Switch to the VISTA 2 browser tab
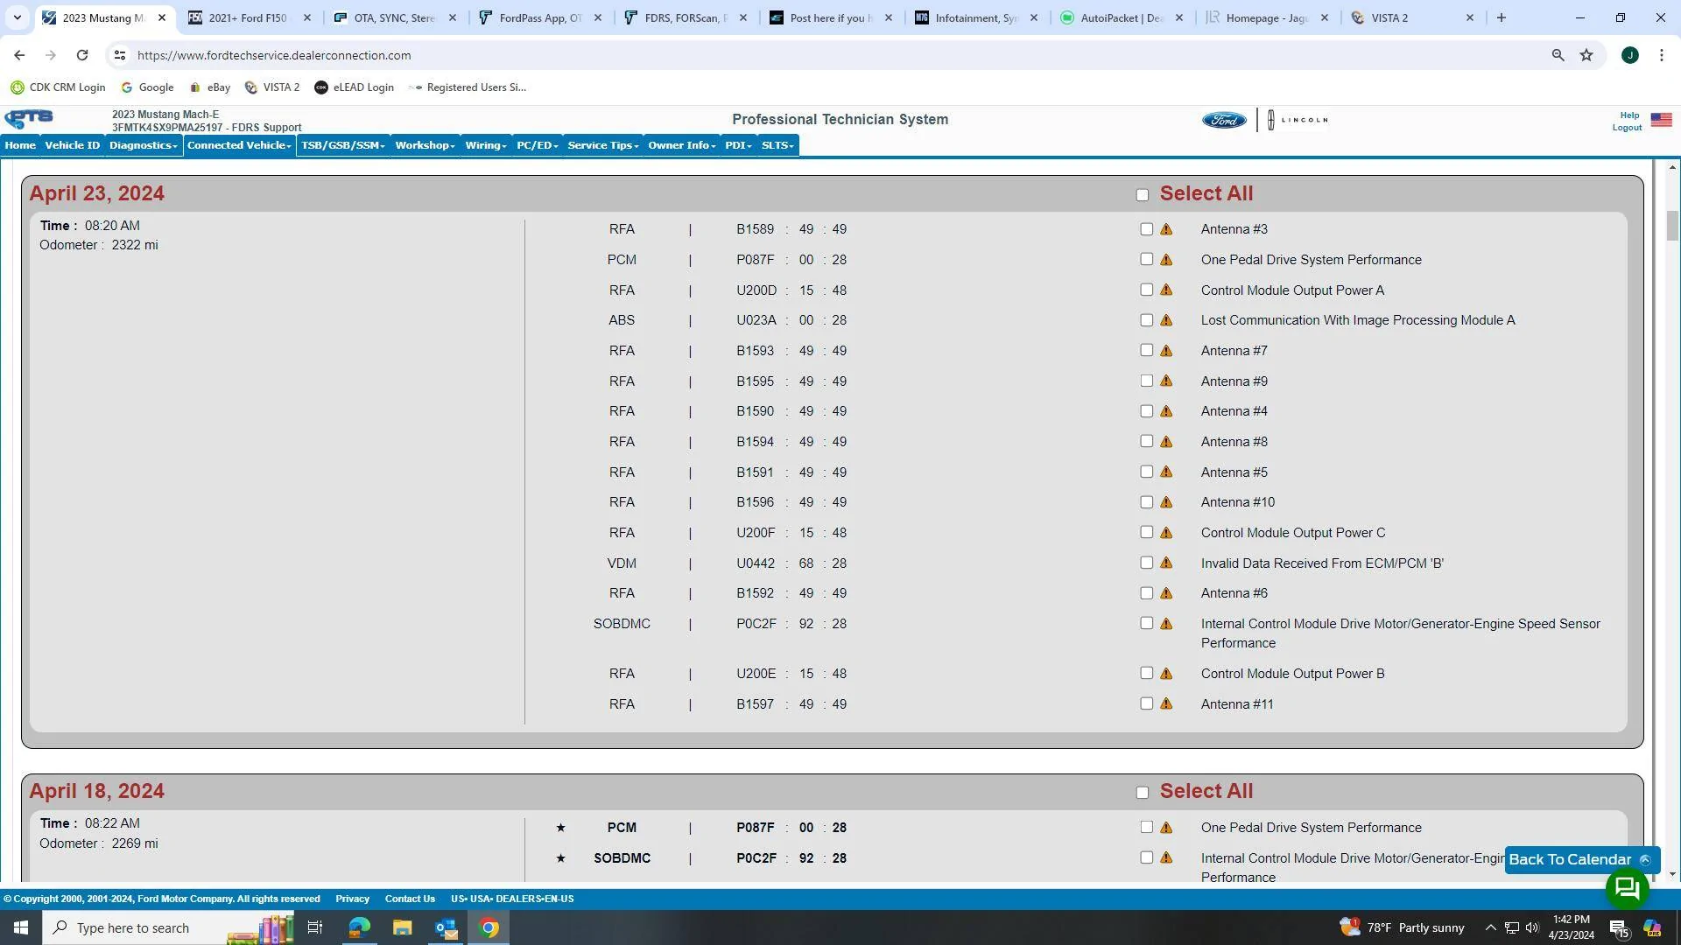 (x=1412, y=17)
